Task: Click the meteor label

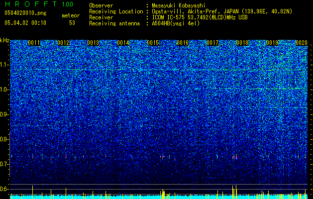Action: 71,15
